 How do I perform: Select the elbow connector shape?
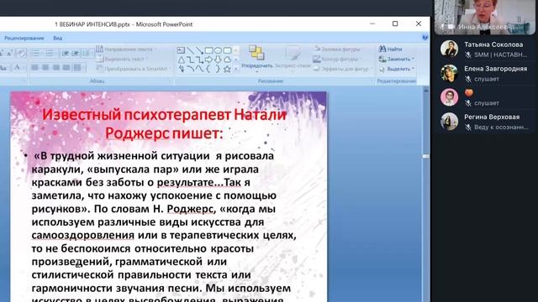click(x=190, y=60)
